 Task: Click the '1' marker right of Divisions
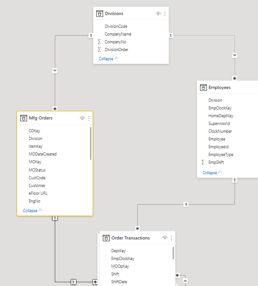click(x=171, y=36)
